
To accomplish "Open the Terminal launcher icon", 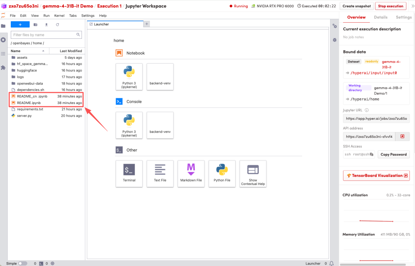I will click(129, 173).
